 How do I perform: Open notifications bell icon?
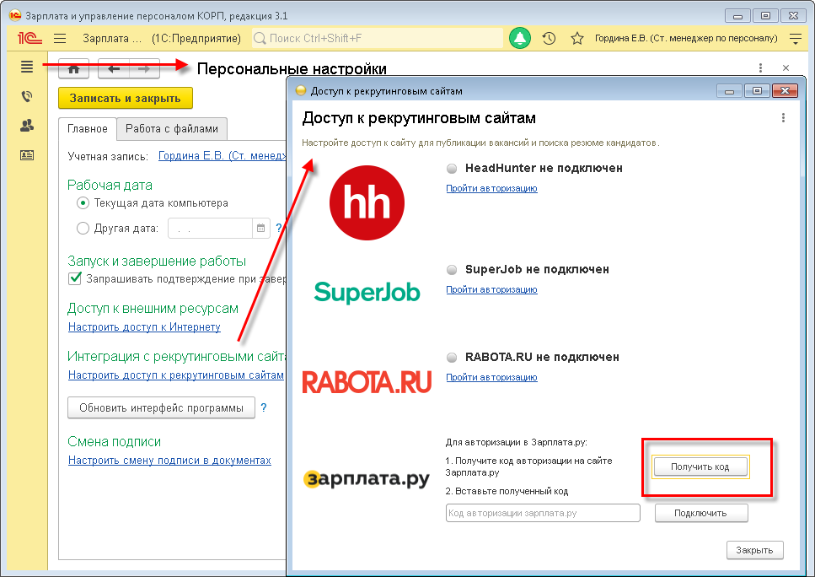tap(520, 39)
